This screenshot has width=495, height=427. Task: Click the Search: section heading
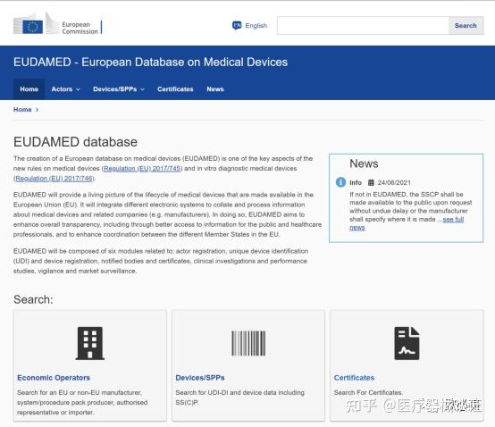pyautogui.click(x=33, y=299)
